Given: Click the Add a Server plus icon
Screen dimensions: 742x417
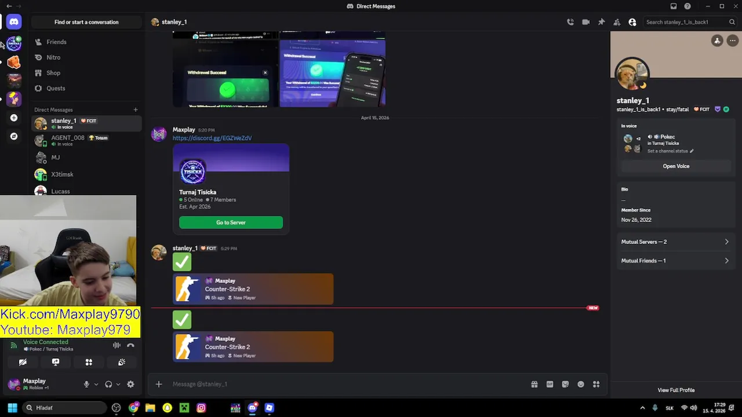Looking at the screenshot, I should [14, 118].
